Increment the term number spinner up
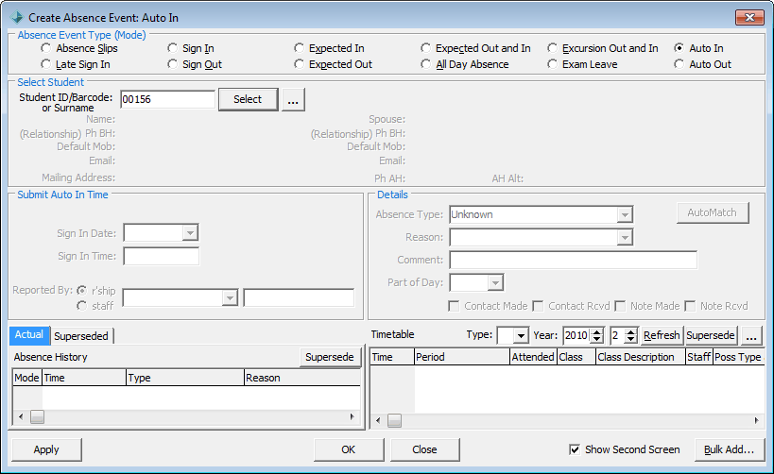The height and width of the screenshot is (474, 774). pyautogui.click(x=631, y=331)
